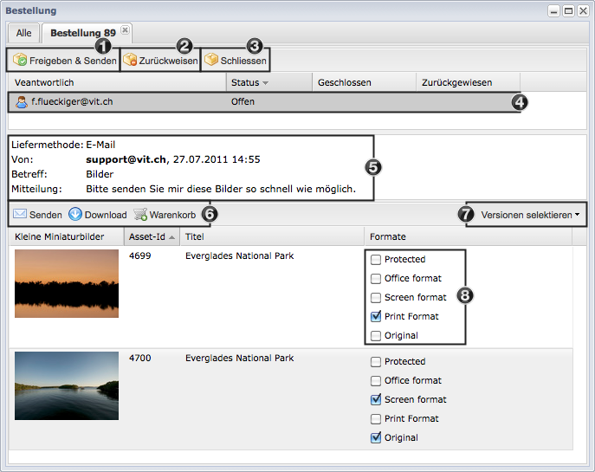Check Screen format for asset 4699

tap(376, 297)
